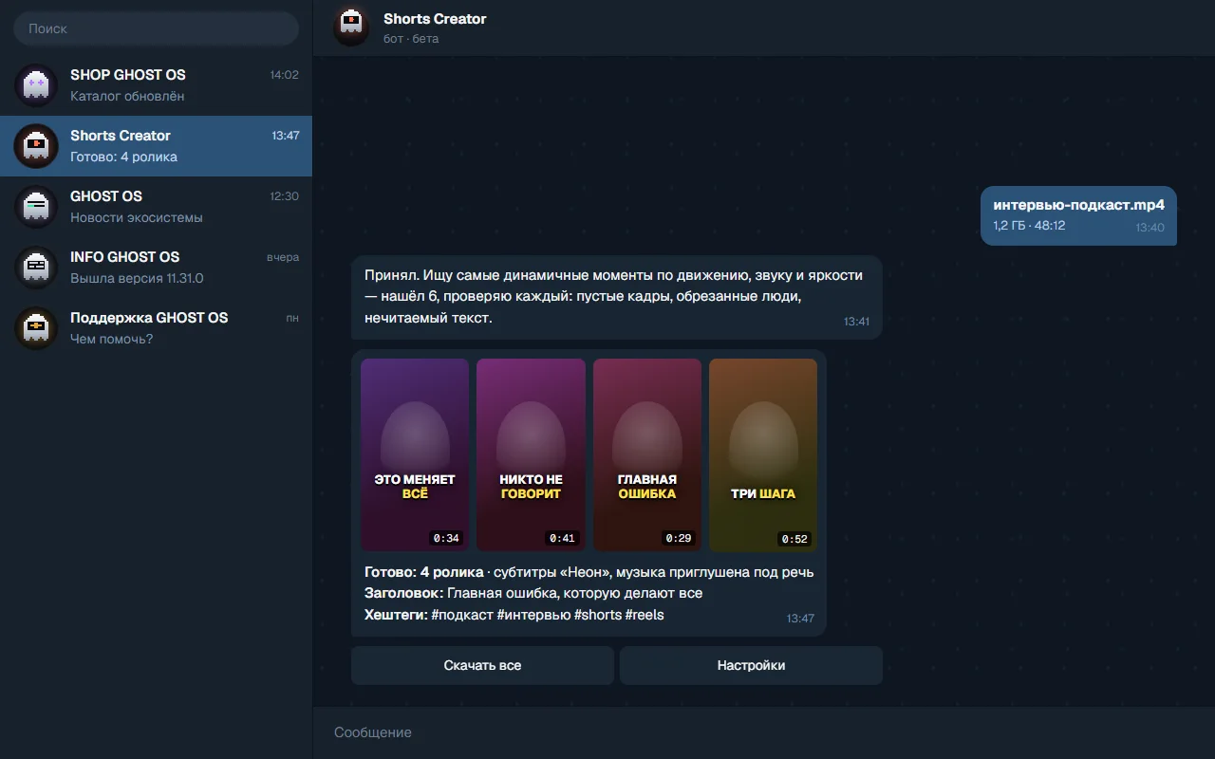This screenshot has width=1215, height=759.
Task: Select the 'Новости экосистемы' chat preview
Action: click(137, 217)
